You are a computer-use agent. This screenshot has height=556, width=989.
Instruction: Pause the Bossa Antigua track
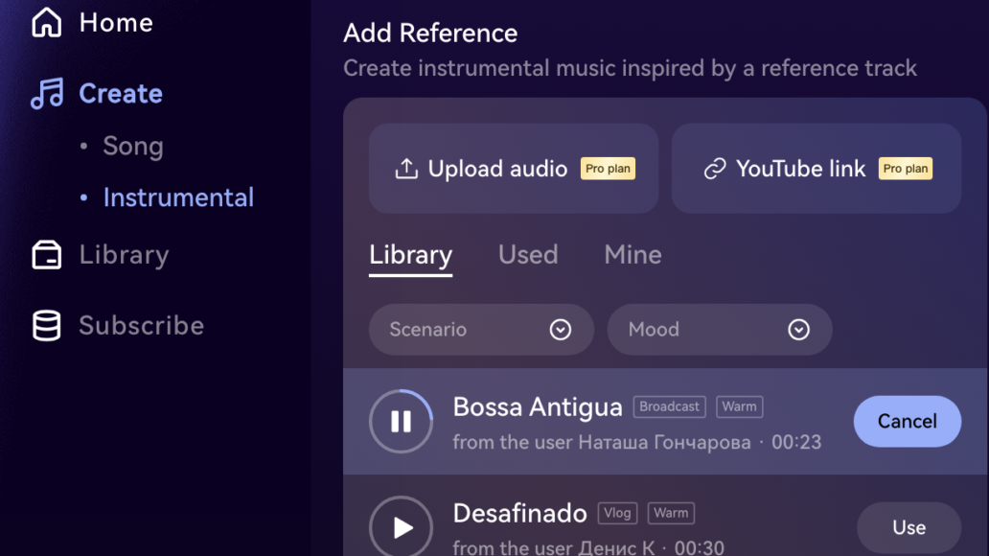[402, 421]
